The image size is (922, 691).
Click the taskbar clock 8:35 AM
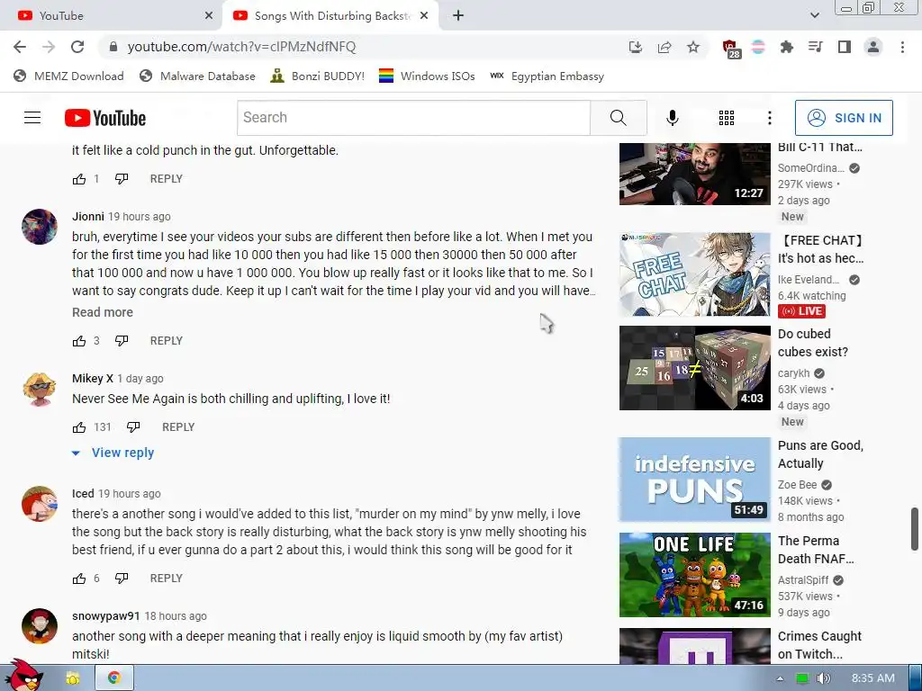tap(873, 678)
